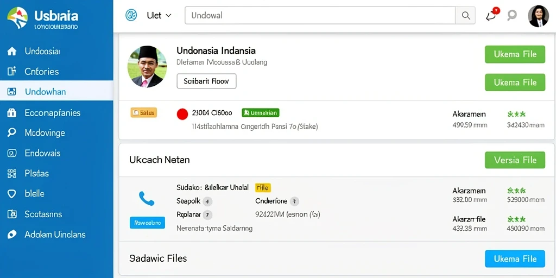Click the Cnfories sidebar icon
556x278 pixels.
coord(12,72)
